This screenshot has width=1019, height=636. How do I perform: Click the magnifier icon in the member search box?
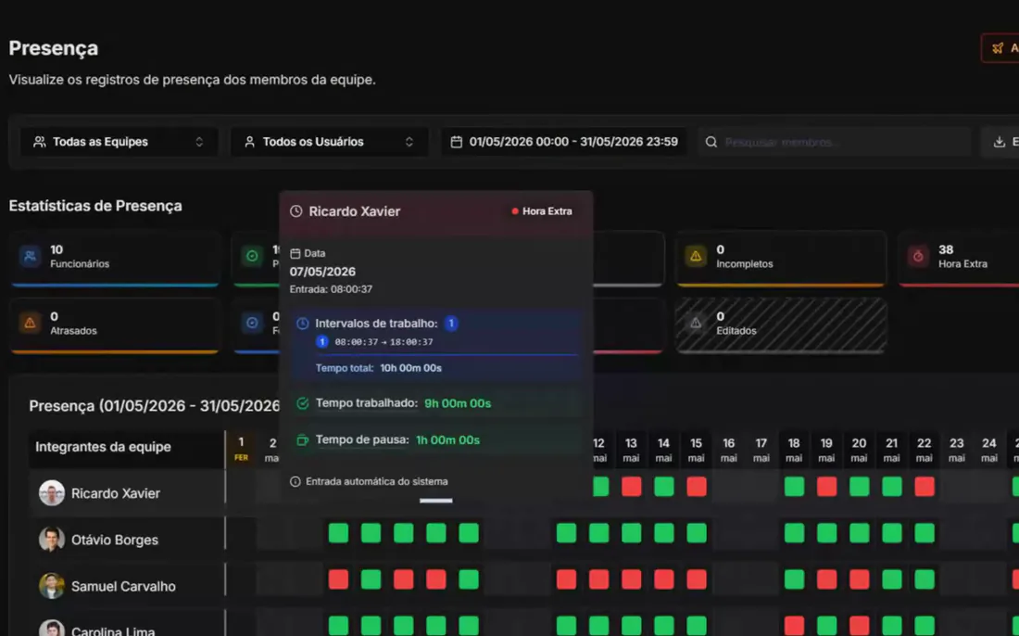pyautogui.click(x=711, y=142)
